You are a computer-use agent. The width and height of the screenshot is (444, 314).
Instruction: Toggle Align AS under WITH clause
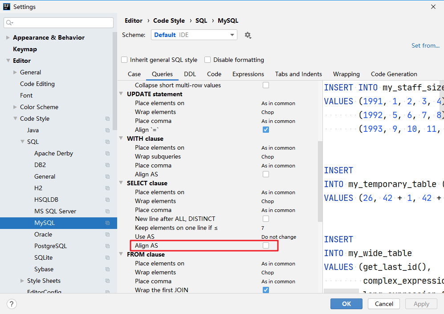[265, 174]
